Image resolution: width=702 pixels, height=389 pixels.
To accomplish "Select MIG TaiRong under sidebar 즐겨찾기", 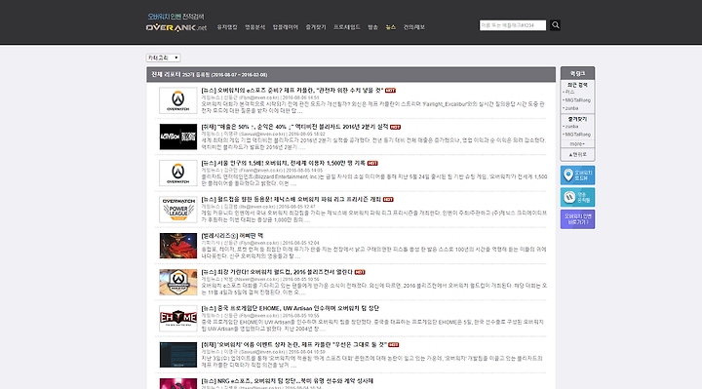I will [577, 135].
